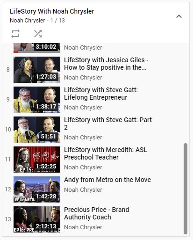Image resolution: width=193 pixels, height=240 pixels.
Task: Collapse the playlist panel with chevron
Action: coord(179,16)
